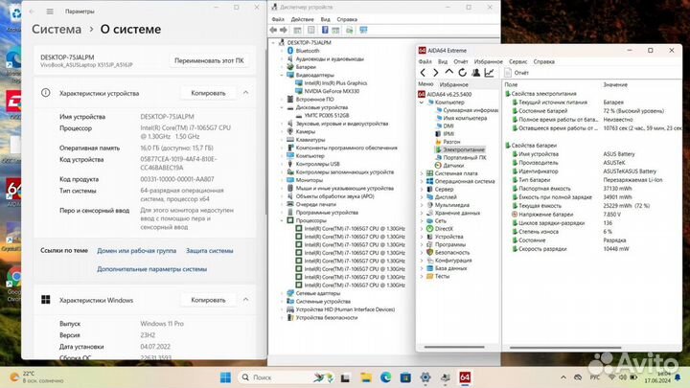Open the AIDA64 user icon tool
Image resolution: width=690 pixels, height=388 pixels.
475,73
